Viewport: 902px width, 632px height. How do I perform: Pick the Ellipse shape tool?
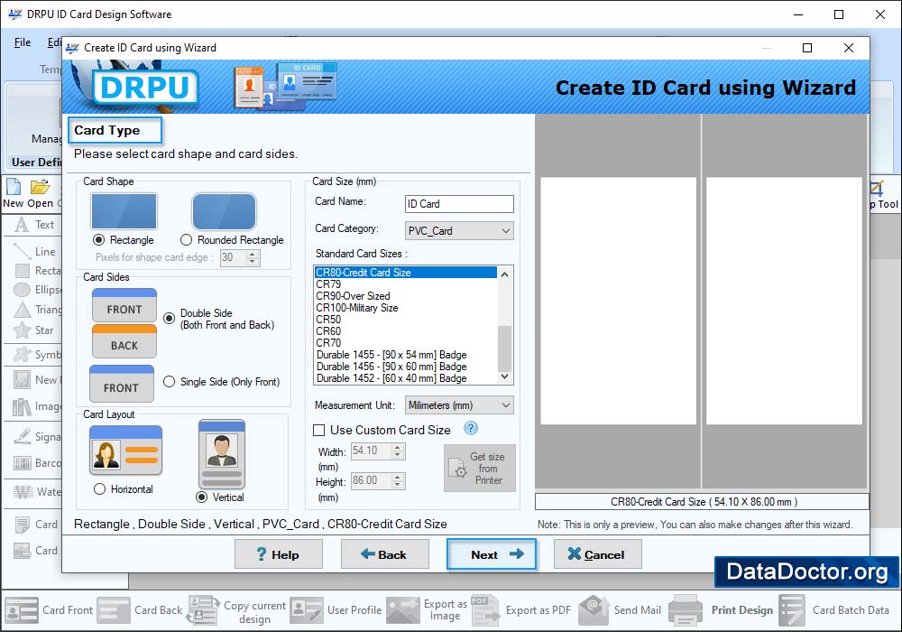coord(36,290)
